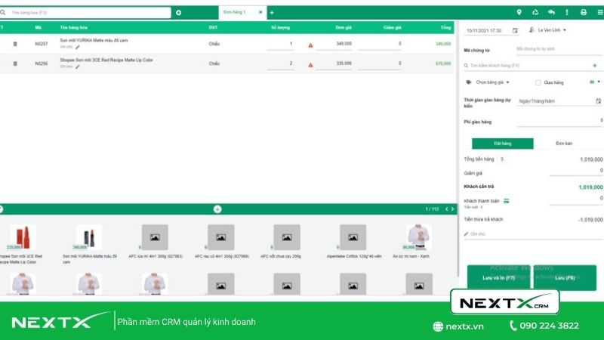Enable the Giao hàng checkbox
Screen dimensions: 604x340
coord(538,82)
